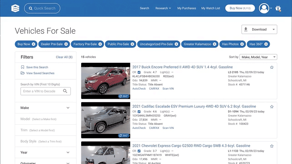Star the 2021 Chevrolet Express listing
The image size is (292, 164).
[x=272, y=146]
